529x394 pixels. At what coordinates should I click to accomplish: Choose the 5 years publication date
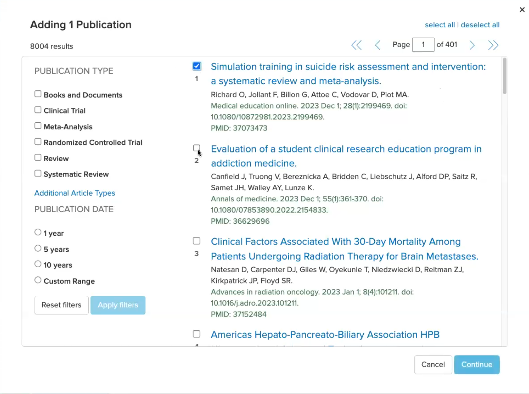[38, 249]
